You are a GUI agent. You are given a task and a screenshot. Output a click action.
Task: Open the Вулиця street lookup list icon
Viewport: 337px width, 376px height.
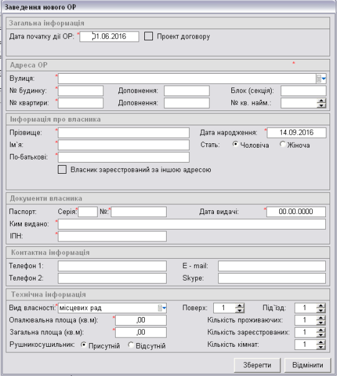(x=321, y=79)
